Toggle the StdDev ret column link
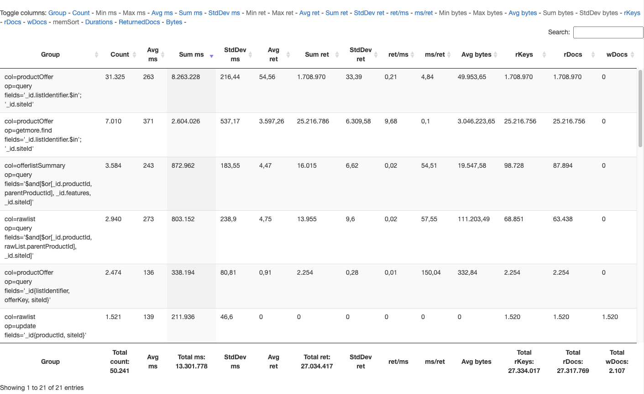 coord(369,13)
